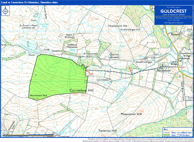The image size is (194, 142).
Task: Click the A3 access point label
Action: [91, 74]
